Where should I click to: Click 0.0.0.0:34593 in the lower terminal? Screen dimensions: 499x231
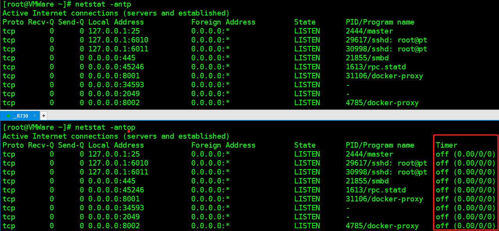coord(116,208)
